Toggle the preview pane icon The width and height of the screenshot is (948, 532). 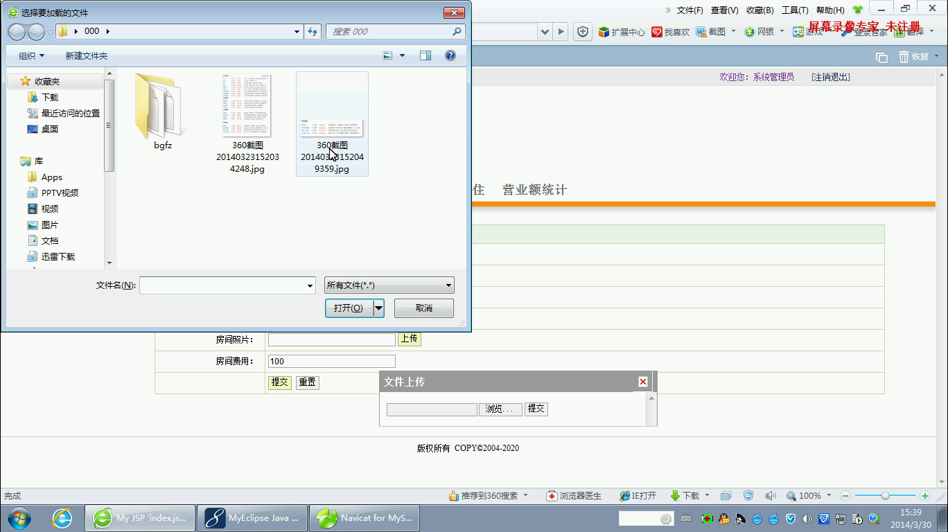coord(425,55)
